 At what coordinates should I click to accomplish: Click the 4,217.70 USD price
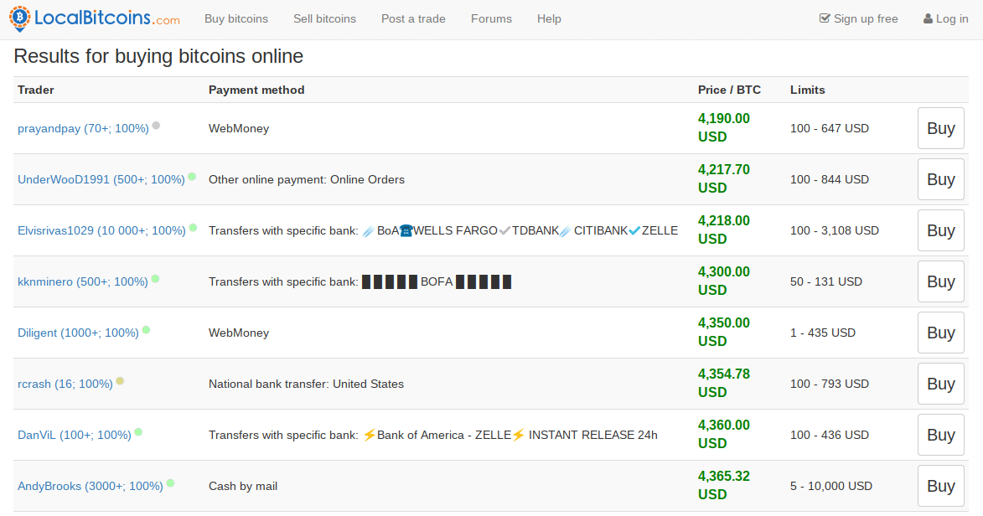click(724, 178)
